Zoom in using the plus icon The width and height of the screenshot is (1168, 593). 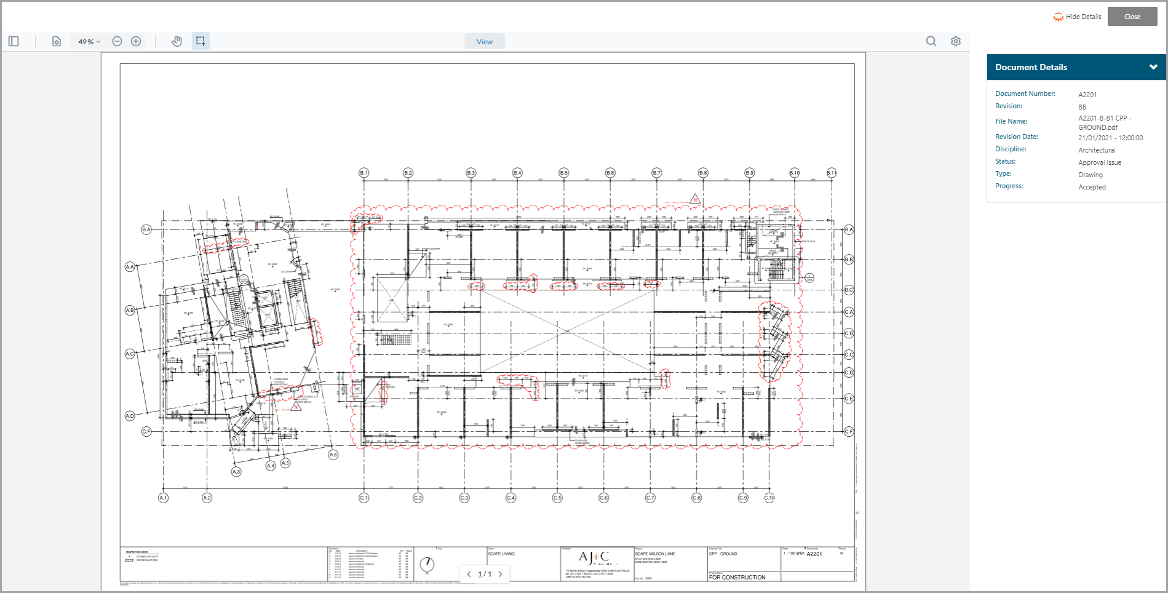136,41
